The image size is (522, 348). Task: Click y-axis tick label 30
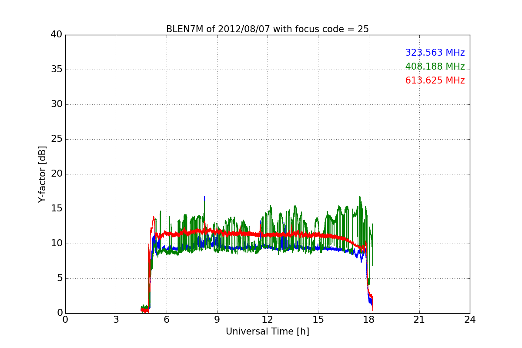click(x=57, y=104)
